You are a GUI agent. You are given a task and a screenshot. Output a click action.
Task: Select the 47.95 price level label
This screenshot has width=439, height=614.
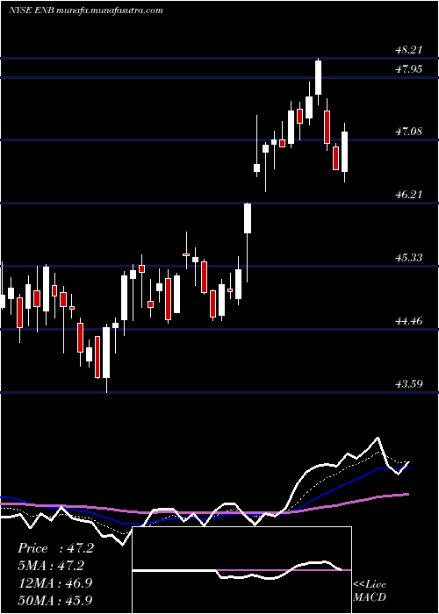click(409, 69)
